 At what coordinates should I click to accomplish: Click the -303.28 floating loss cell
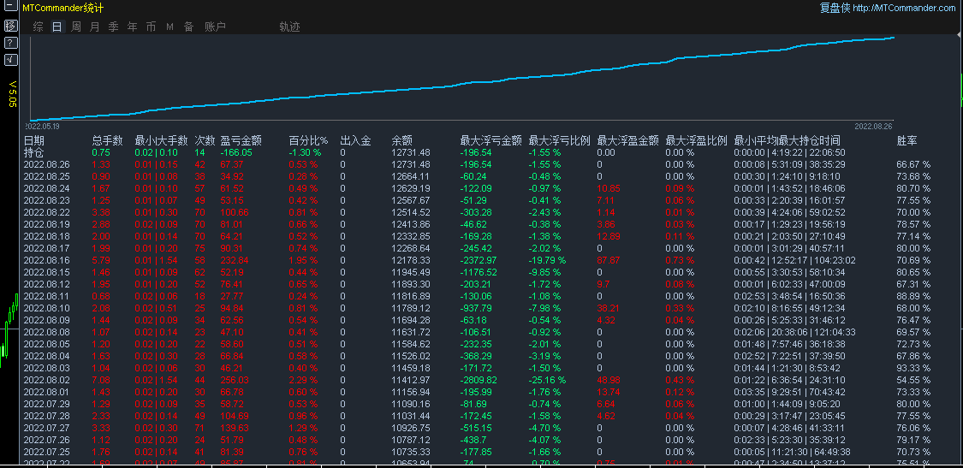coord(478,212)
